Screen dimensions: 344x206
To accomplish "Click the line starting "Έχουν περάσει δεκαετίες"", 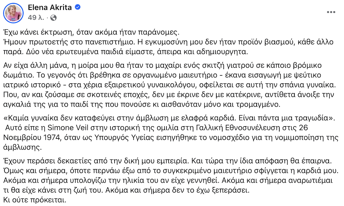I will [166, 160].
